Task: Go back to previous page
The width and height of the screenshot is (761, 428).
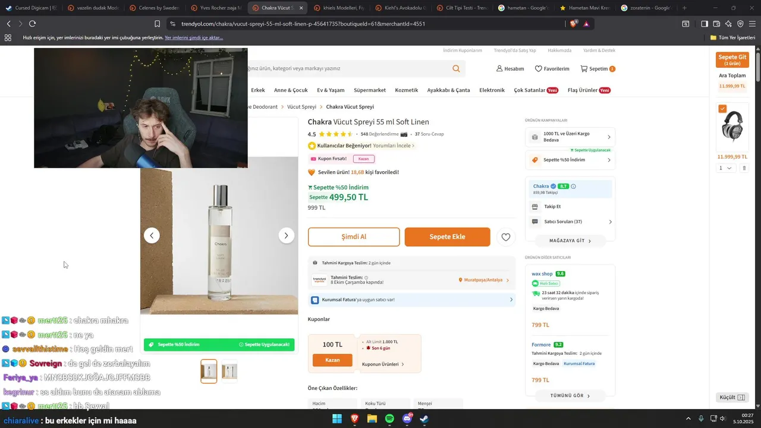Action: [8, 24]
